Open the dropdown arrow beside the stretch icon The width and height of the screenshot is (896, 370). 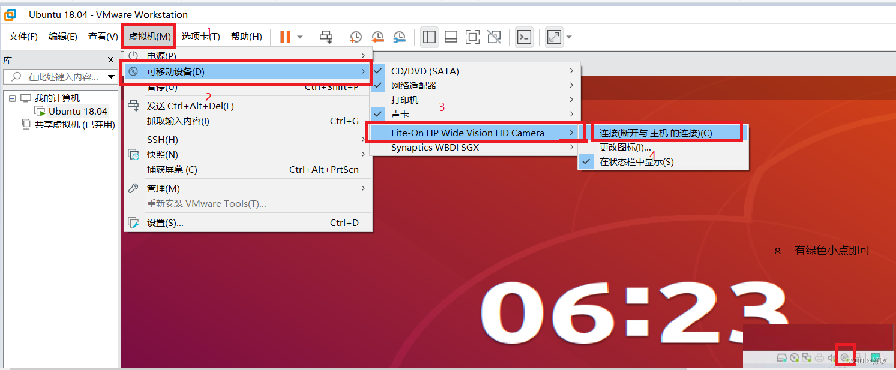click(x=568, y=37)
